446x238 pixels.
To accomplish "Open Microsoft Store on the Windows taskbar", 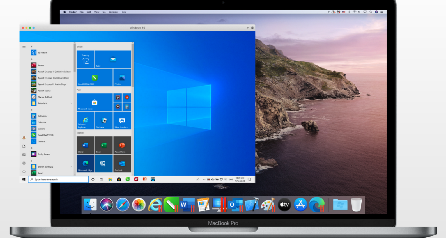I will [119, 179].
